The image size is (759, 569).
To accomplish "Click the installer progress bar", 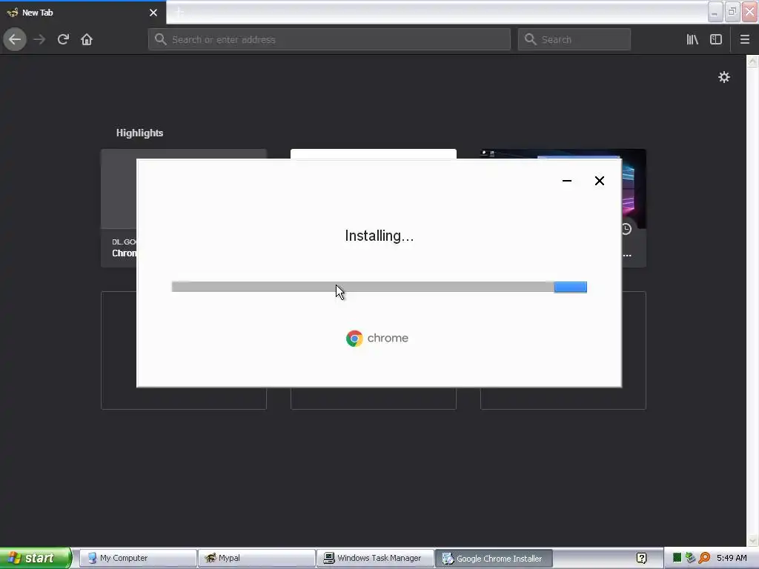I will pyautogui.click(x=379, y=287).
